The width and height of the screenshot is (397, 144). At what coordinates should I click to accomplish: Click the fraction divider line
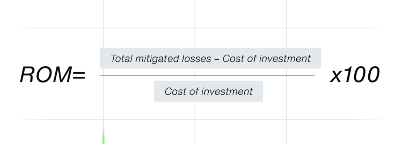point(207,75)
